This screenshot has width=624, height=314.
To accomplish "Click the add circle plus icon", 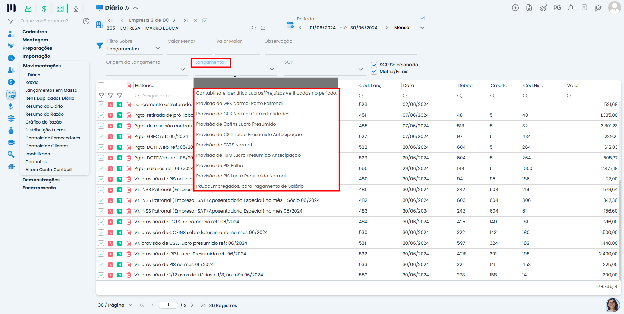I will pos(515,8).
